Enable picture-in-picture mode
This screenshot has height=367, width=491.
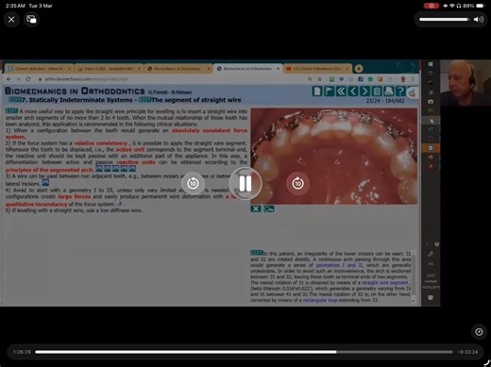(31, 20)
